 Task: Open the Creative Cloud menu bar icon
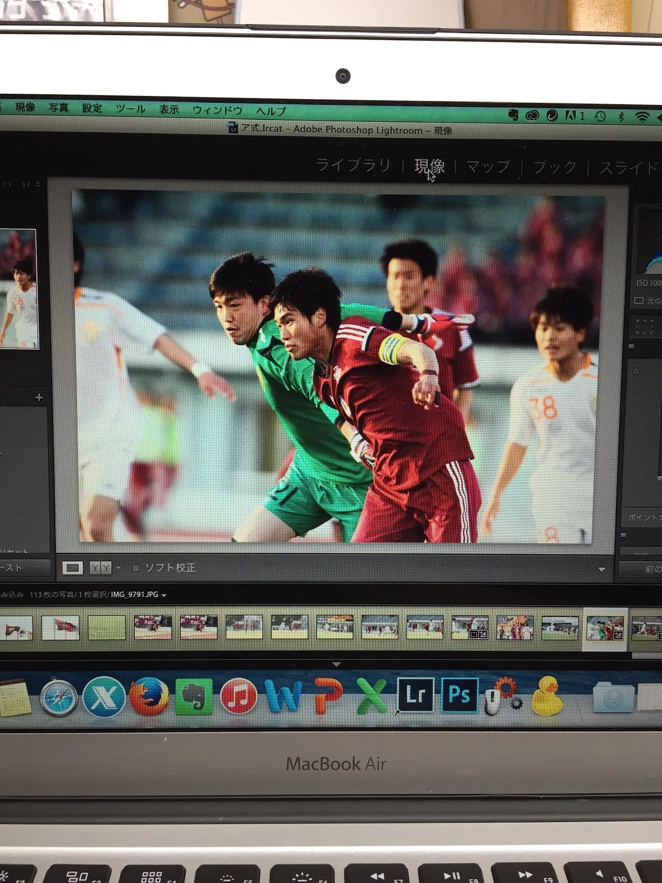coord(532,115)
